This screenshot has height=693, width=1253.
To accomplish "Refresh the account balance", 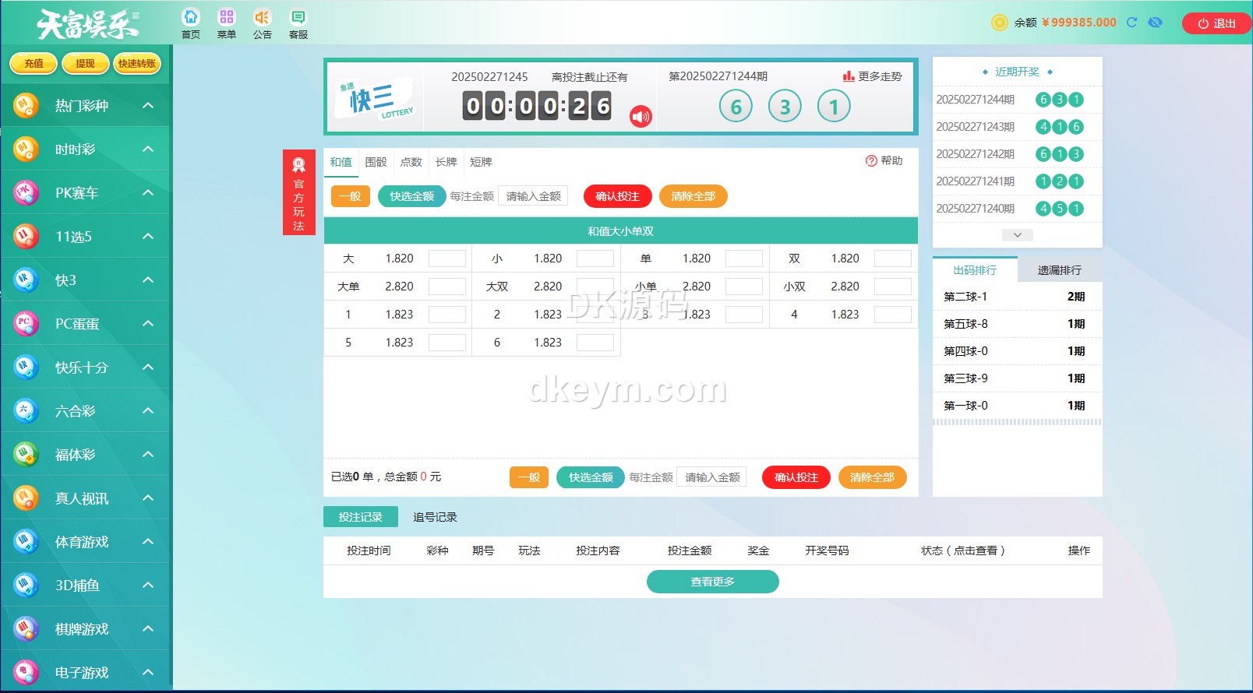I will 1131,23.
